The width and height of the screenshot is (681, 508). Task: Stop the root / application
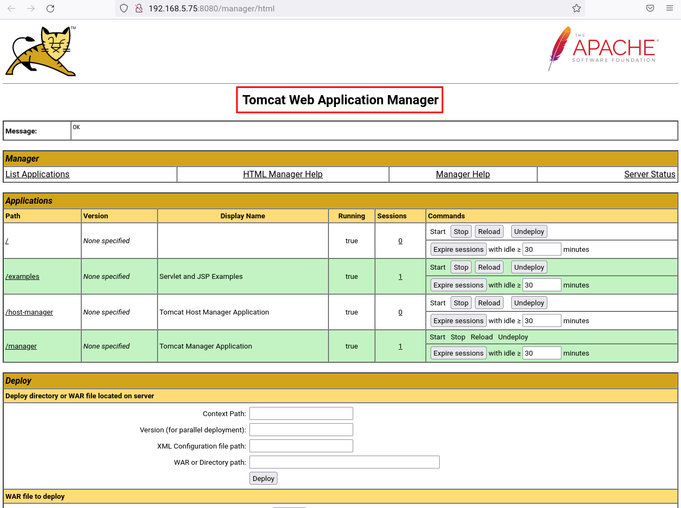tap(461, 231)
